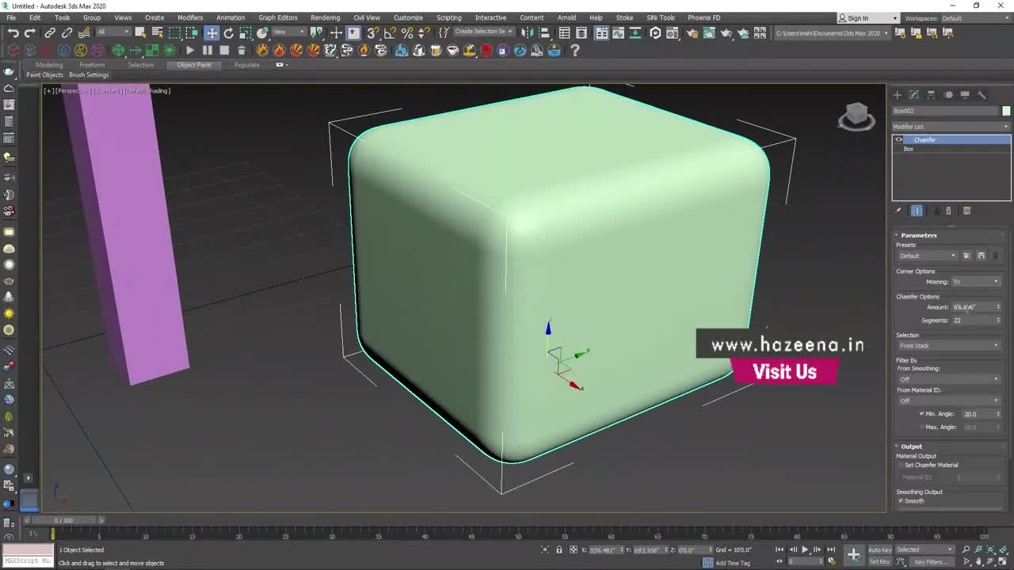Open the Modifiers menu
The height and width of the screenshot is (570, 1014).
(x=190, y=17)
